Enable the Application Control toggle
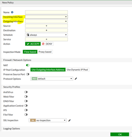The image size is (132, 137). [26, 105]
